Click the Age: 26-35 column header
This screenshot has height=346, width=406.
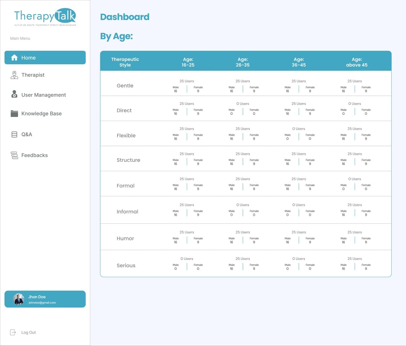tap(243, 62)
